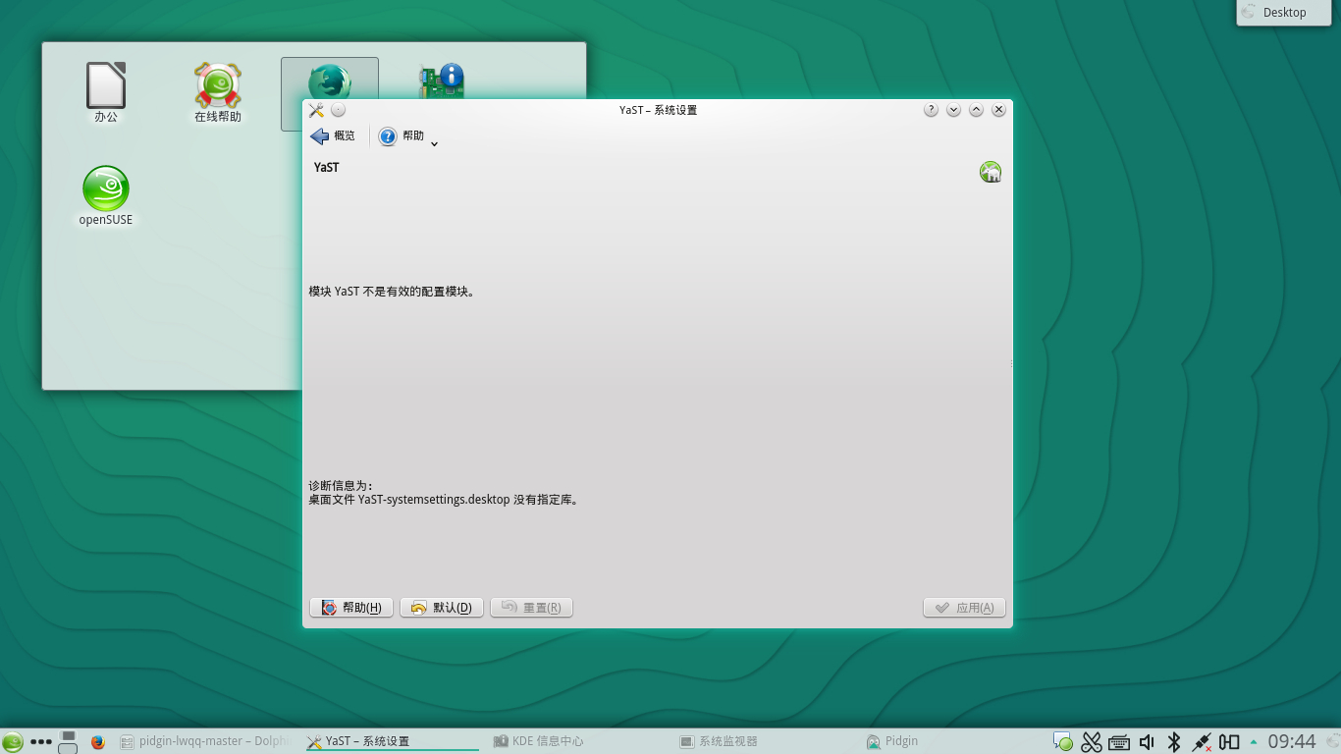This screenshot has height=754, width=1341.
Task: Open the 帮助 (Help) toolbar menu
Action: click(x=402, y=136)
